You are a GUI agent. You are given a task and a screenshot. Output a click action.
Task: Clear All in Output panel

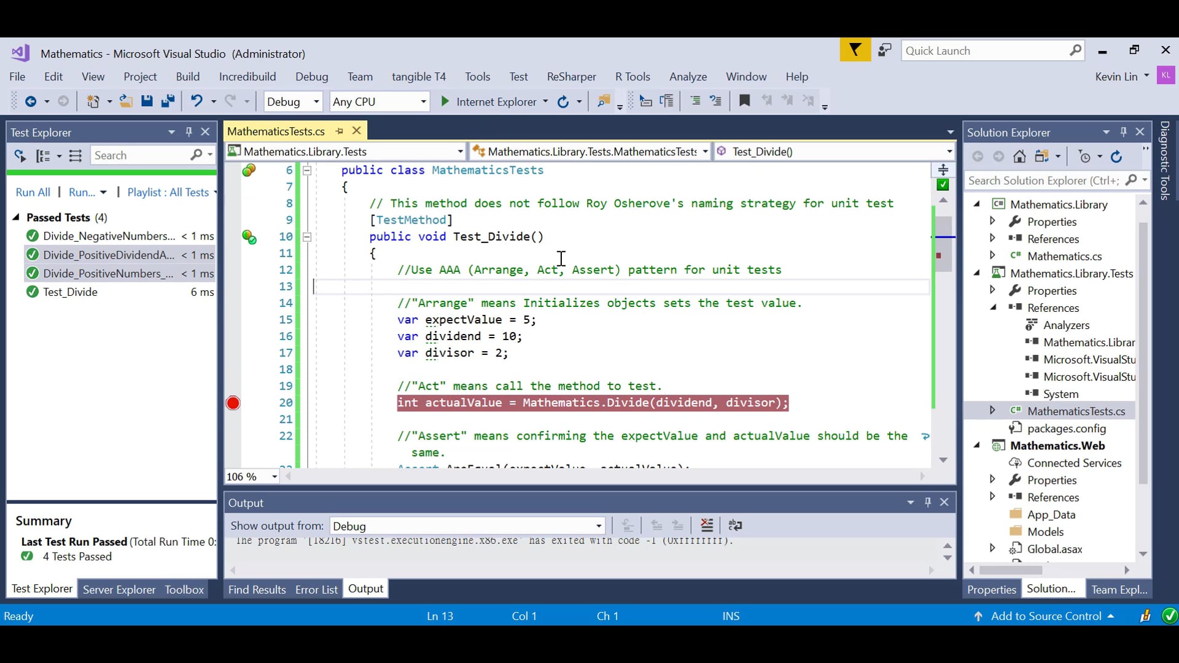click(x=707, y=525)
